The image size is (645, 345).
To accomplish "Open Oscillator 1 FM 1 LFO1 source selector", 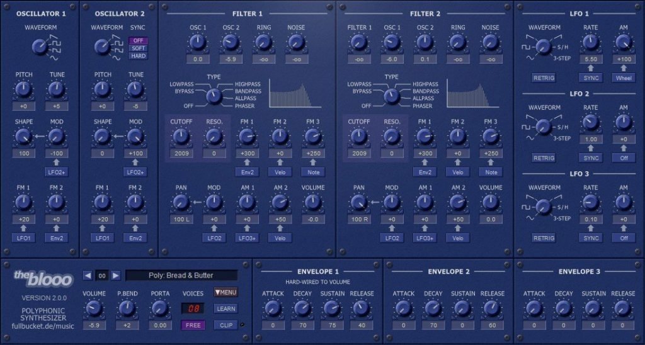I will (x=23, y=238).
